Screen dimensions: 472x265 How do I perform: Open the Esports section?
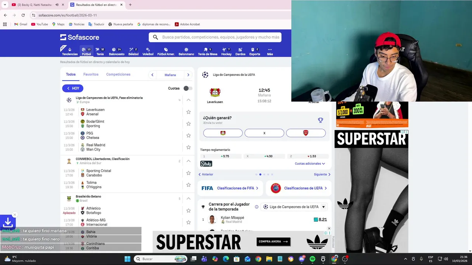[255, 51]
